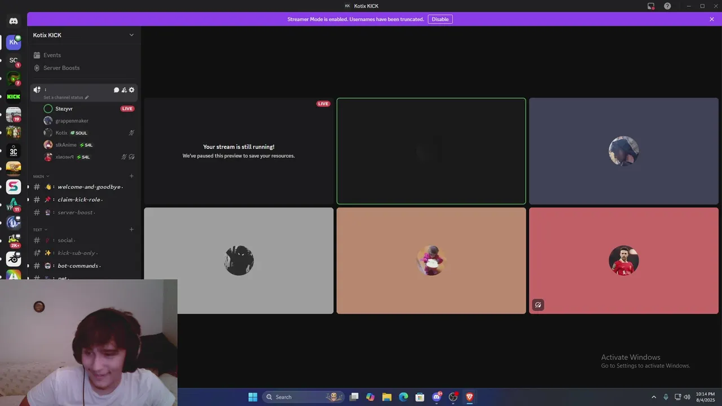Open Discord direct messages home icon
The image size is (722, 406).
tap(14, 21)
